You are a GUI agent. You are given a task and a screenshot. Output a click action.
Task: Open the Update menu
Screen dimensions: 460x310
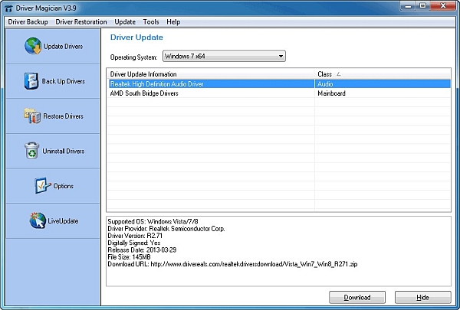[125, 22]
